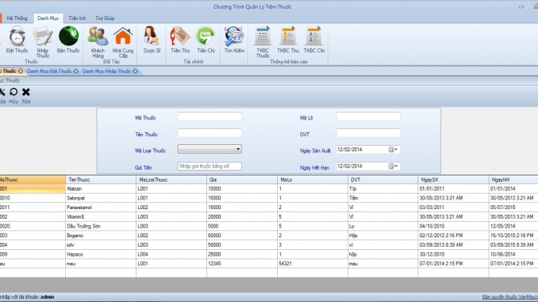Image resolution: width=538 pixels, height=302 pixels.
Task: Select the Salonpat row cell
Action: tap(101, 198)
